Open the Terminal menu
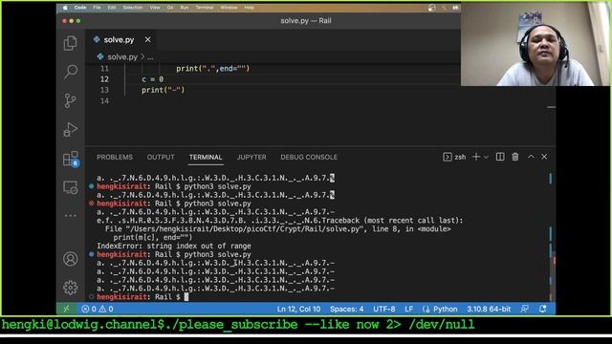 tap(205, 8)
